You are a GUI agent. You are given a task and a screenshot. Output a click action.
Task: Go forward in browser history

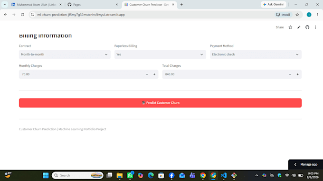(14, 15)
